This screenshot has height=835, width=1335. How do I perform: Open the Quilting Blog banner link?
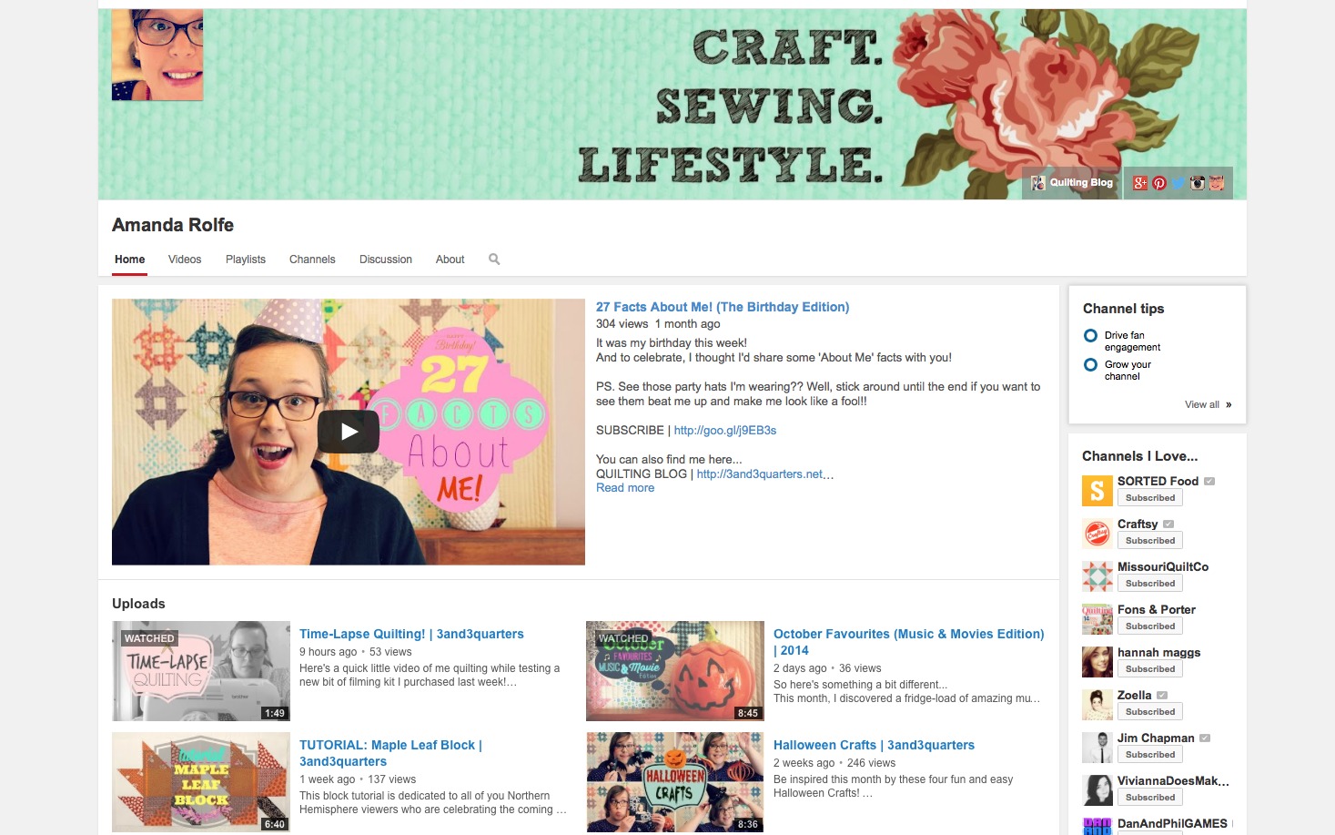point(1071,183)
